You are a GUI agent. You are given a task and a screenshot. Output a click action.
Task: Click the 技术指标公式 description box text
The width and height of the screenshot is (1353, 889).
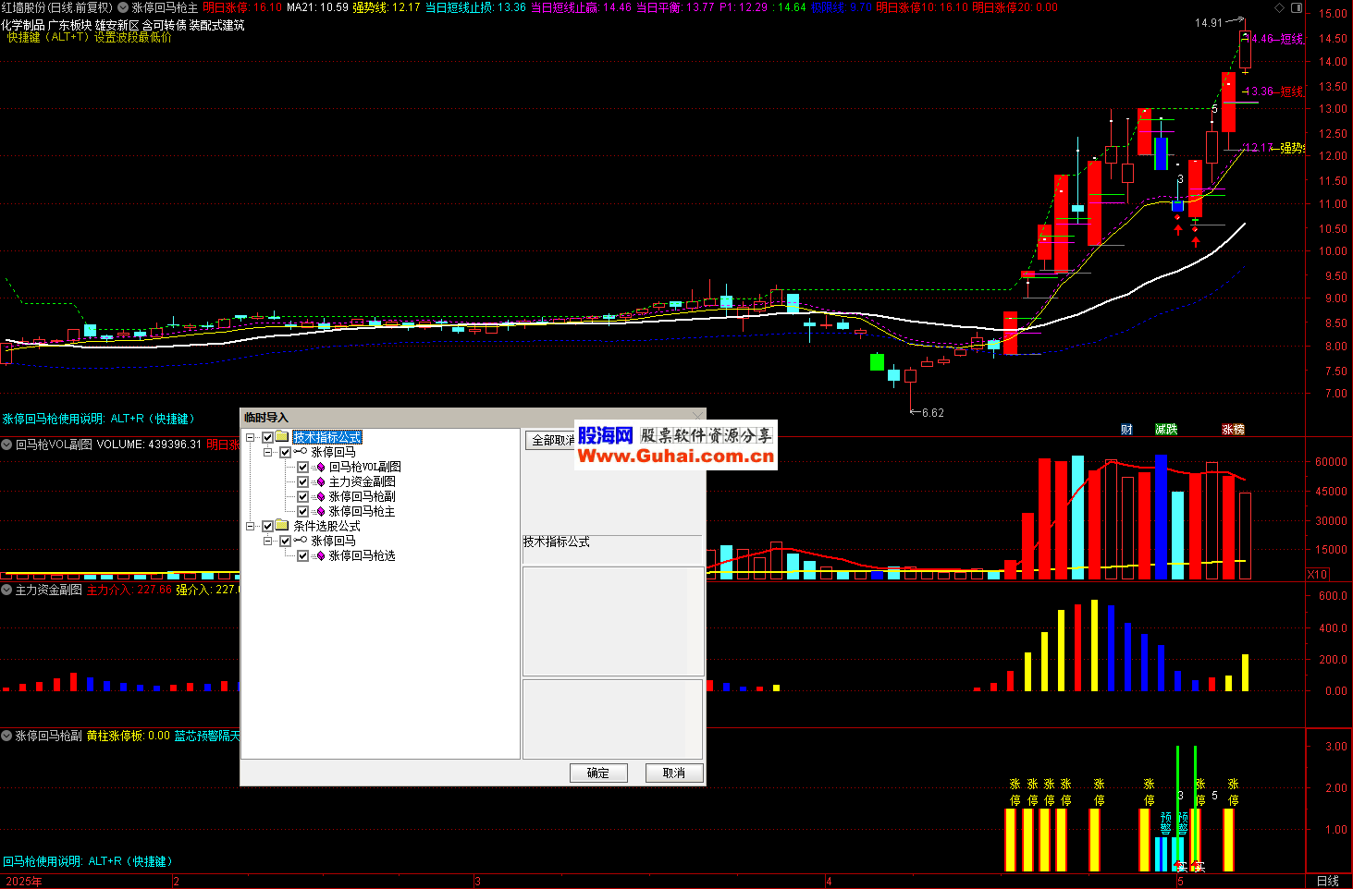pos(557,542)
